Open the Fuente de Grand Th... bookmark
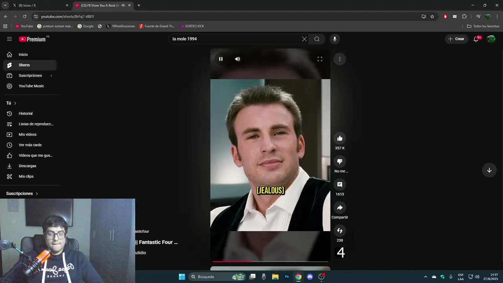This screenshot has width=503, height=283. pyautogui.click(x=157, y=26)
